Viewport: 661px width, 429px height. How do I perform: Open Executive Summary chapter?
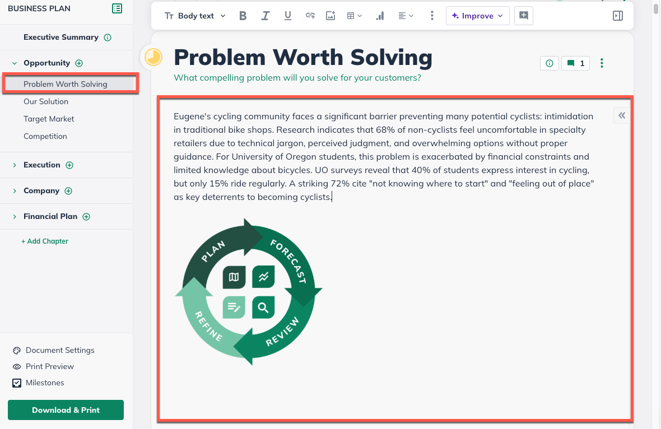click(x=61, y=37)
